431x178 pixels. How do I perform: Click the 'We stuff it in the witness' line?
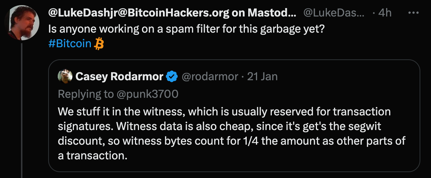click(x=224, y=111)
